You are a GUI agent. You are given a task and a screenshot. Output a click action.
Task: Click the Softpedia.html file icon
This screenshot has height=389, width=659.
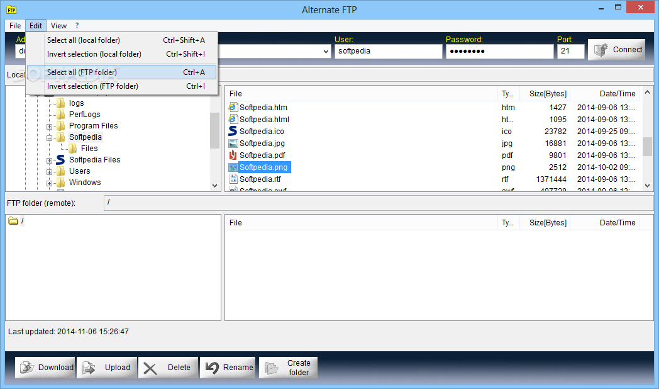pyautogui.click(x=233, y=119)
